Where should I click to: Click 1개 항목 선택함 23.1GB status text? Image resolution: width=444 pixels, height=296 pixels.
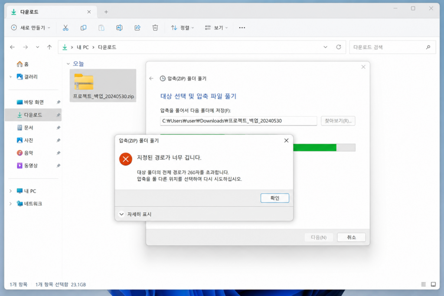pyautogui.click(x=61, y=284)
